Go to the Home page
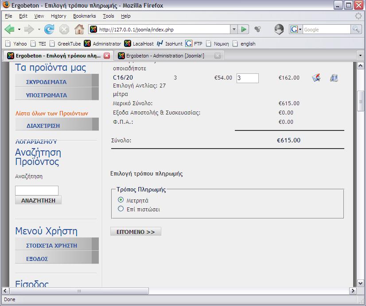The width and height of the screenshot is (366, 306). (79, 30)
